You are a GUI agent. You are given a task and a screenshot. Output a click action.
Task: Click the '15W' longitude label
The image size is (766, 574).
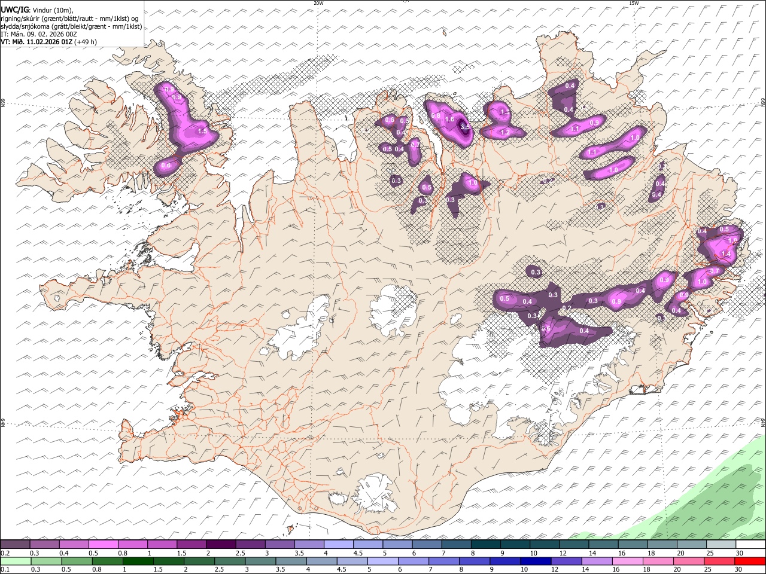(634, 3)
